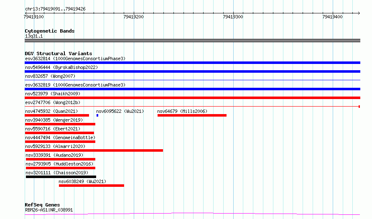Click the nsv3339391 (Audano2019) label
This screenshot has height=219, width=372.
55,155
